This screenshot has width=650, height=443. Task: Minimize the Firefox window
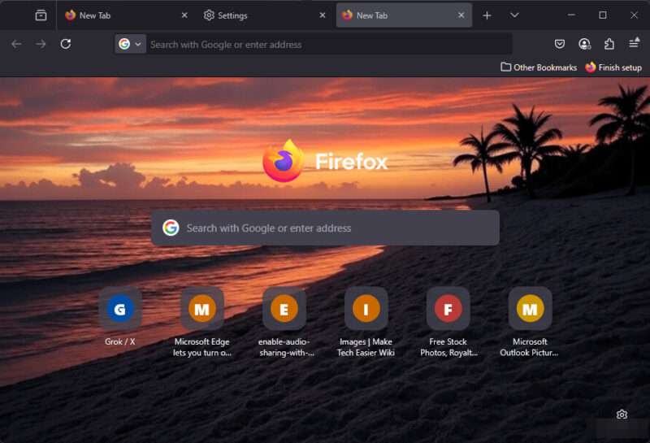coord(571,15)
